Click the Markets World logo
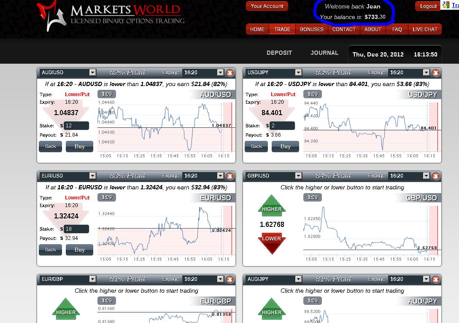This screenshot has height=323, width=459. point(111,15)
